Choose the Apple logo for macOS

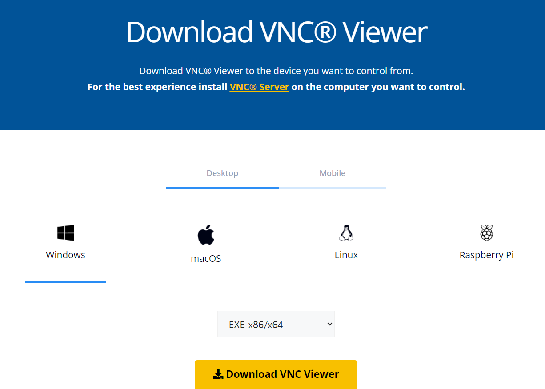point(206,234)
